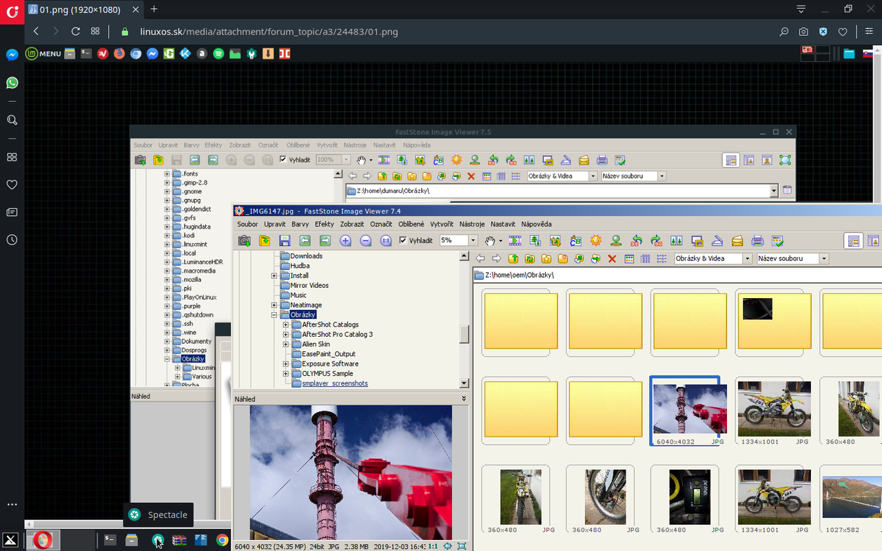Collapse the Náhled preview panel in 7.4
This screenshot has width=882, height=551.
(464, 399)
